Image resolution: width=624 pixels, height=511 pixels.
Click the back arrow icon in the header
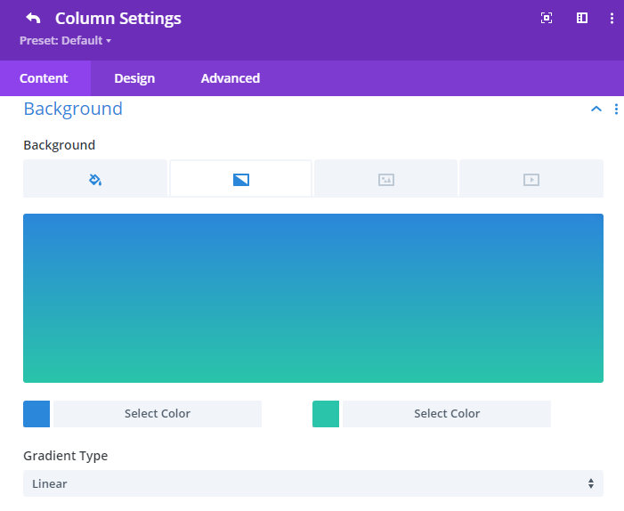33,18
